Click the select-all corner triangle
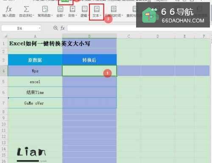 click(6, 36)
